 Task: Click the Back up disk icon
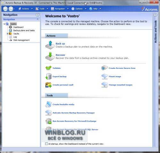pyautogui.click(x=50, y=45)
